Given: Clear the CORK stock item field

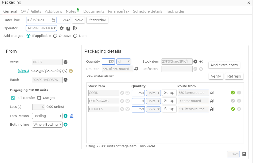Looking at the screenshot, I should 122,93.
